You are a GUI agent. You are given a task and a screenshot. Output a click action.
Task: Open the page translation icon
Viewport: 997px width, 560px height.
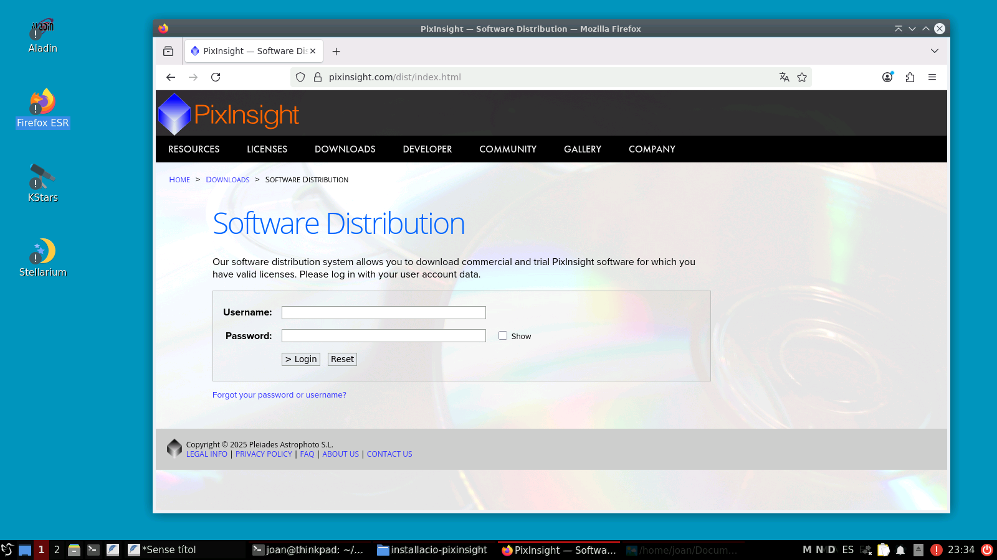pyautogui.click(x=784, y=77)
